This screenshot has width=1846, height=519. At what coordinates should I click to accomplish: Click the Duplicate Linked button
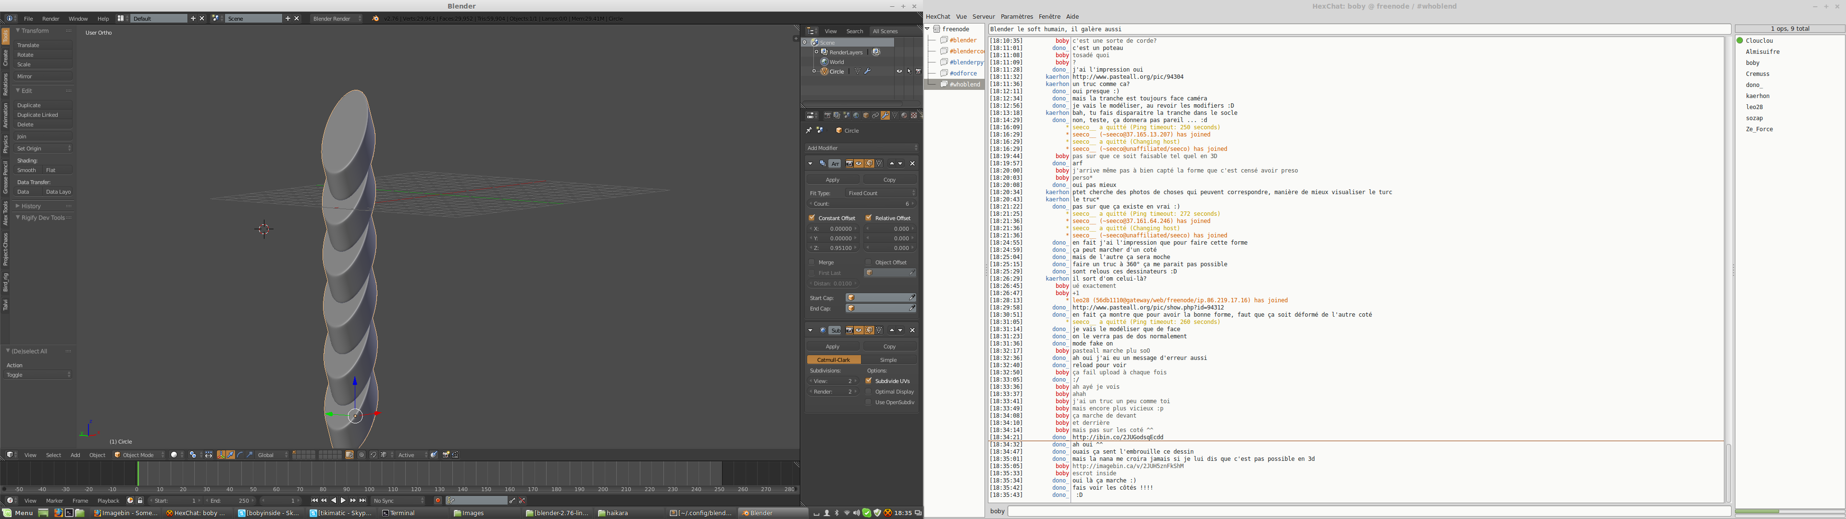point(44,115)
